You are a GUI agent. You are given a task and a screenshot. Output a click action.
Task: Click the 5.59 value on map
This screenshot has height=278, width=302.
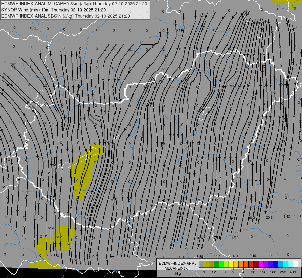[200, 257]
